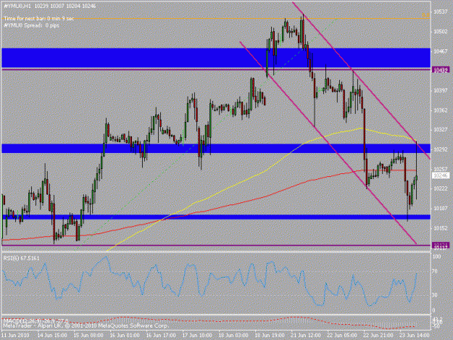Click the MACD(12,26,9) indicator label
453x340 pixels.
tap(36, 321)
